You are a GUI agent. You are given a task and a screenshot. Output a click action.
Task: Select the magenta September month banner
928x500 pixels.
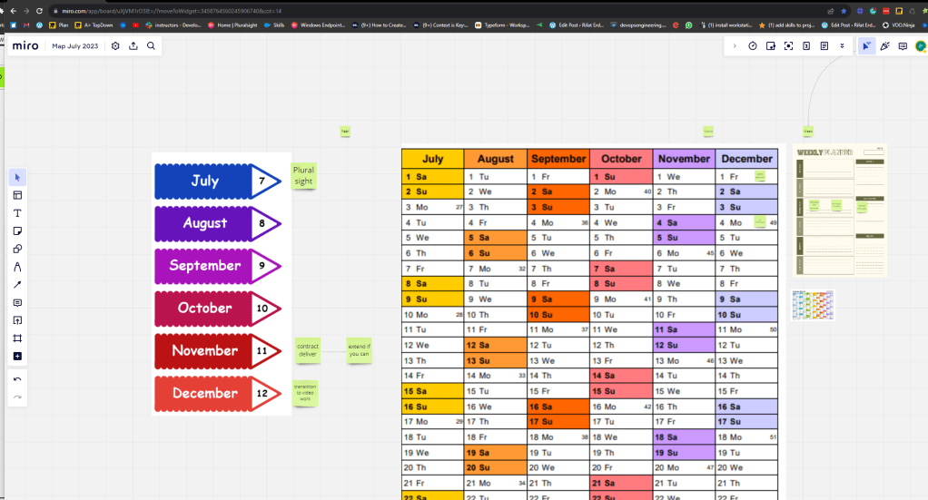point(218,266)
